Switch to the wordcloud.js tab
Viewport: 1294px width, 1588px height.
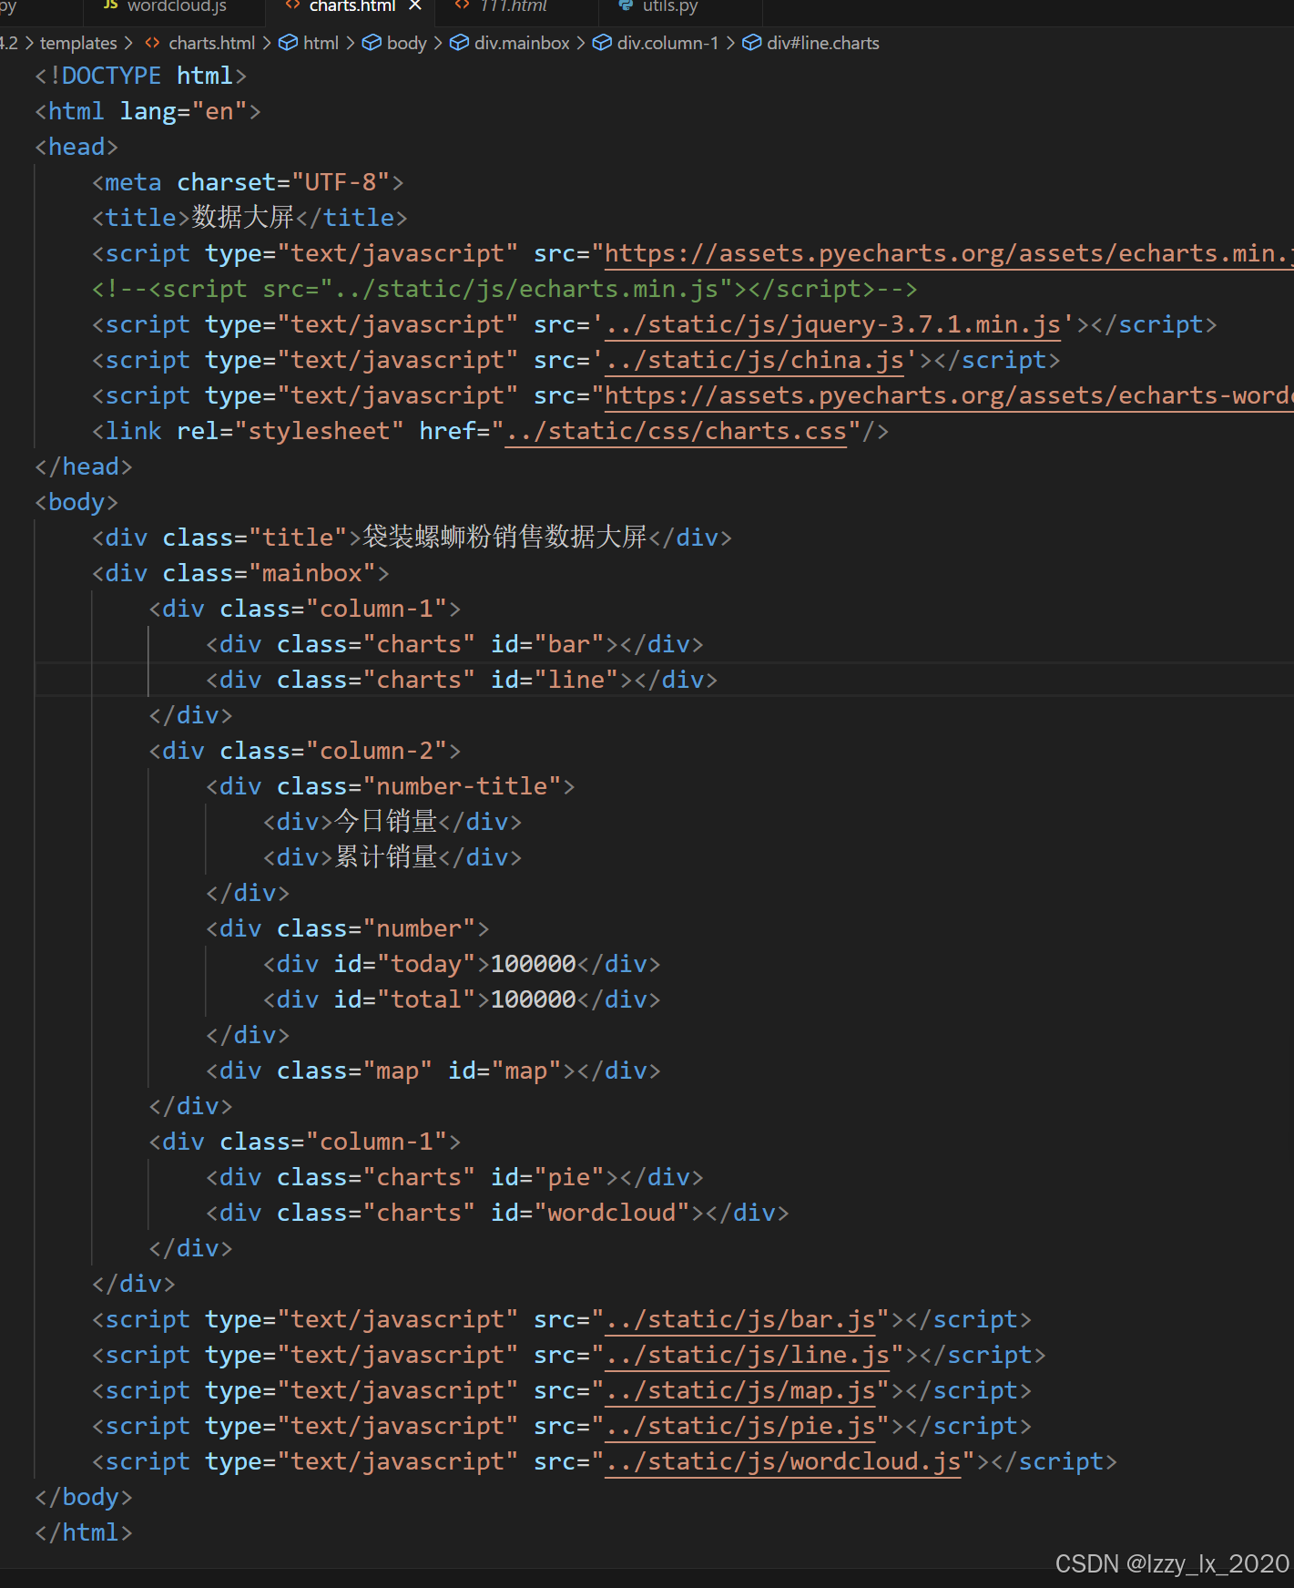click(175, 7)
